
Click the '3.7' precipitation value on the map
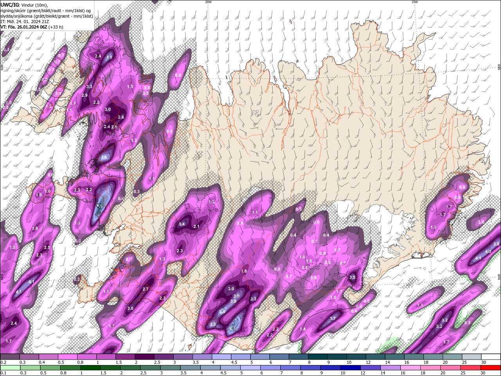coord(333,319)
